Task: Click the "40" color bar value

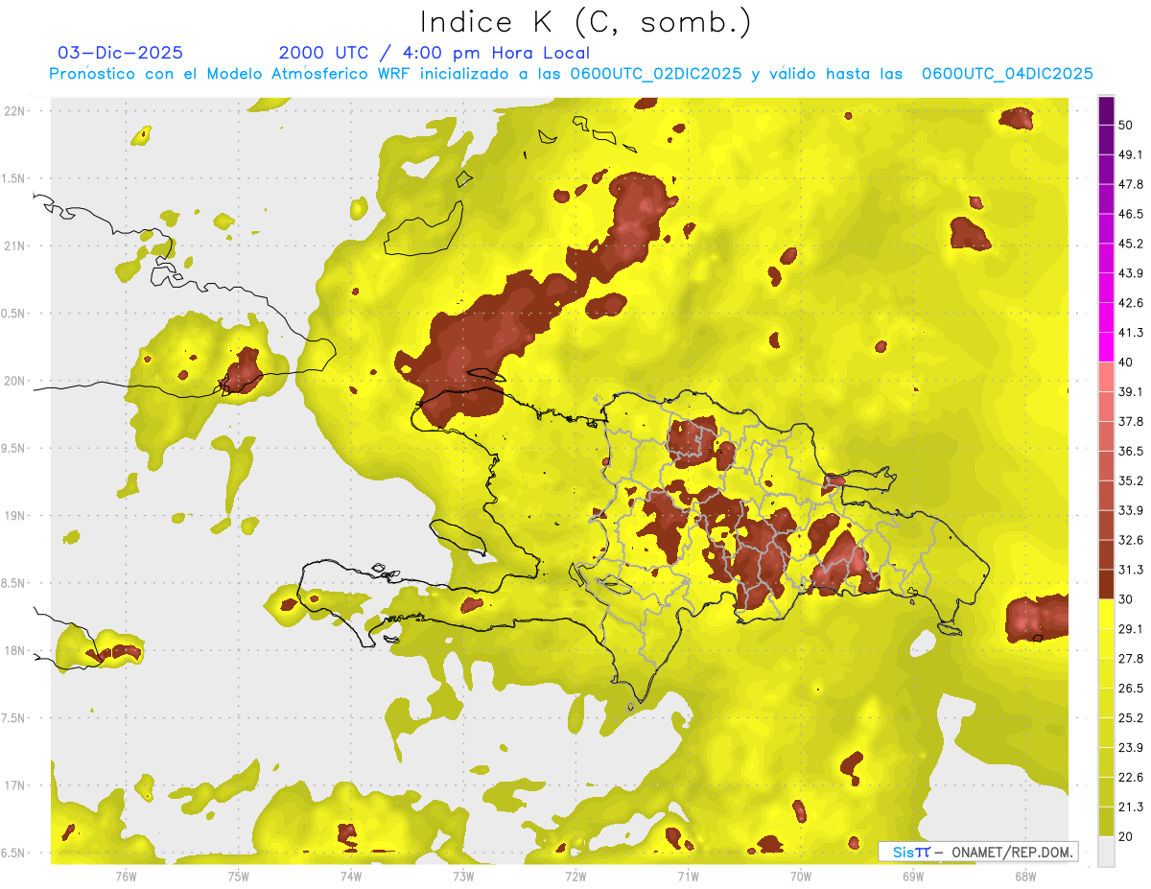Action: click(x=1126, y=362)
